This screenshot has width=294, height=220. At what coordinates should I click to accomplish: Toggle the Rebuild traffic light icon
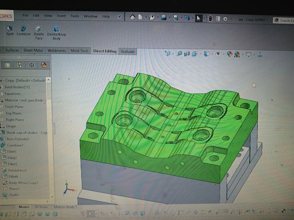pos(211,19)
